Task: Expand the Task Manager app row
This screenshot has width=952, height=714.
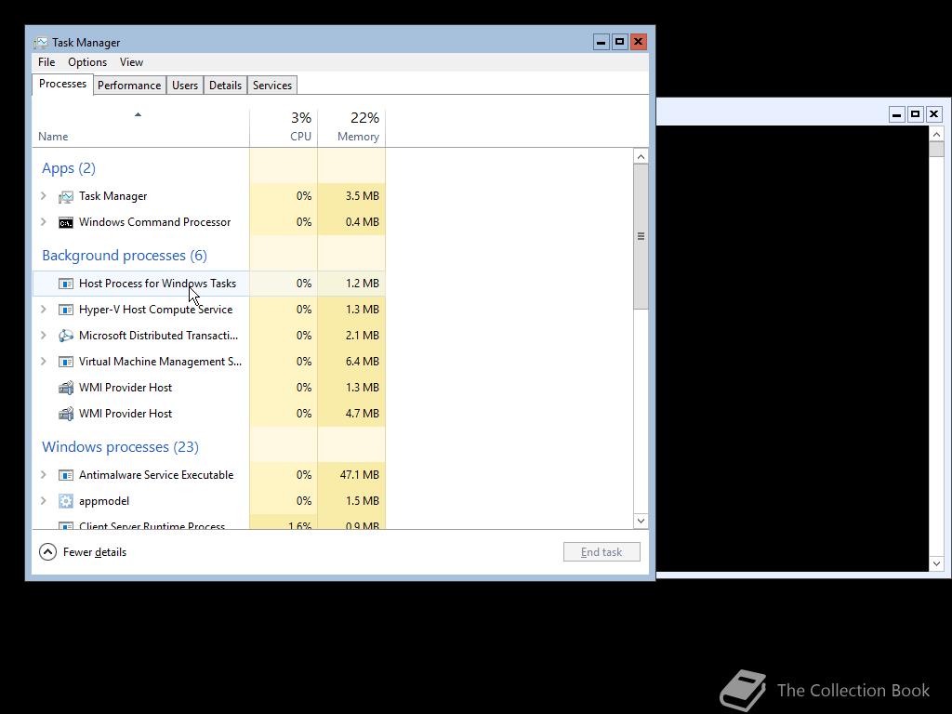Action: (43, 195)
